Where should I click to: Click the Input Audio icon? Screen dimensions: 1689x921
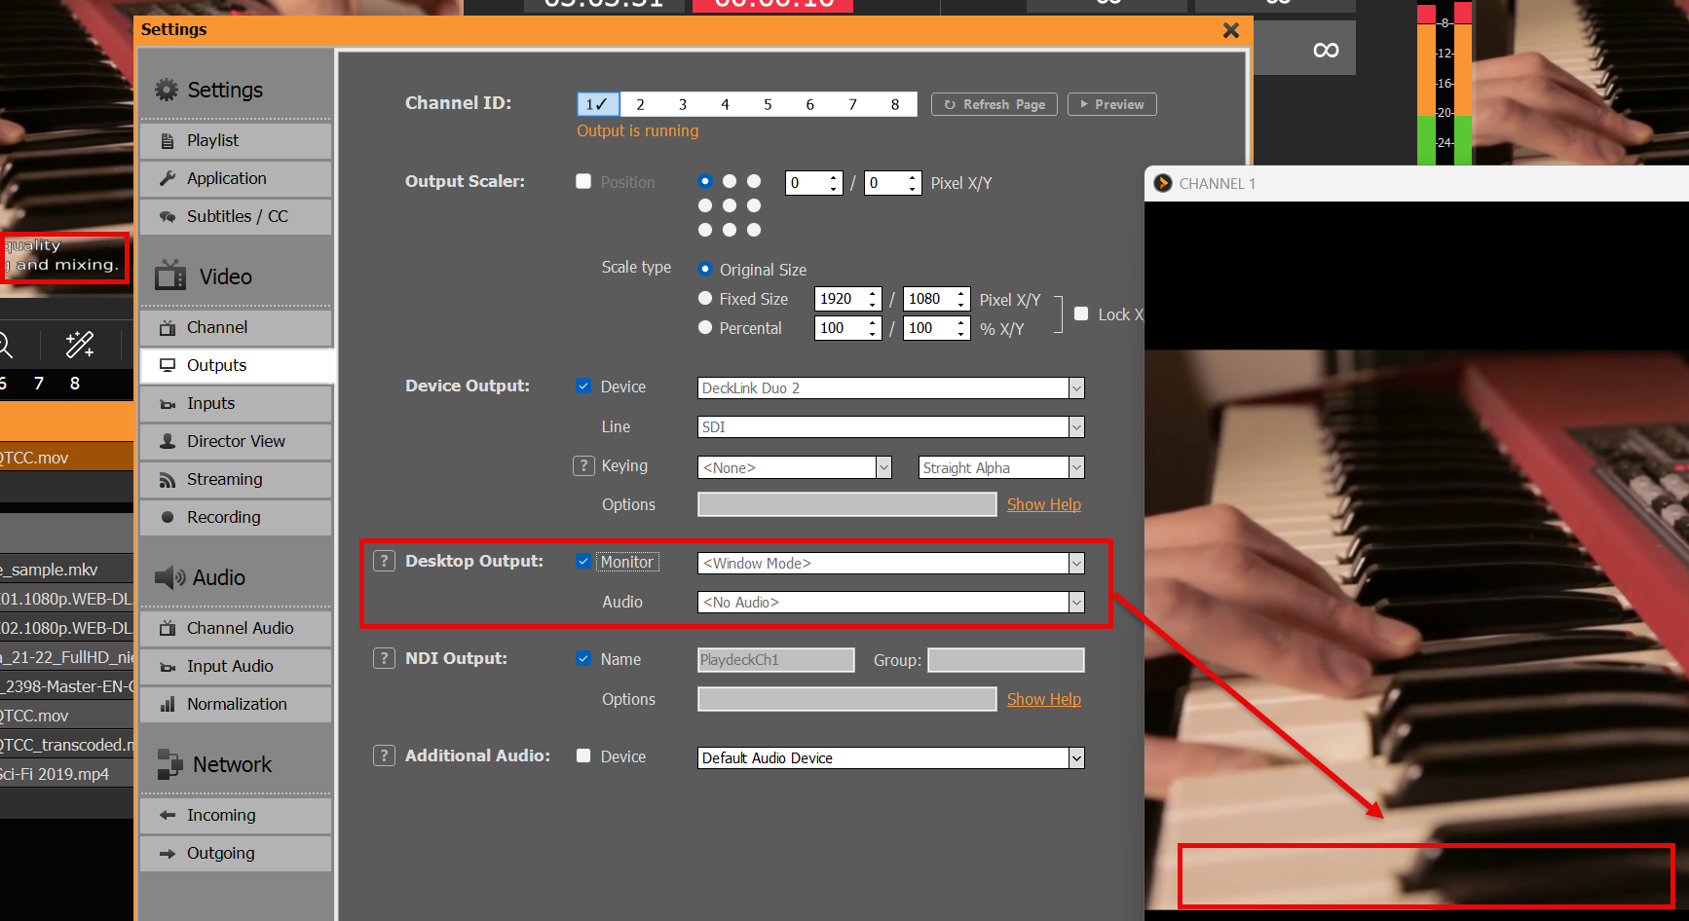[168, 666]
